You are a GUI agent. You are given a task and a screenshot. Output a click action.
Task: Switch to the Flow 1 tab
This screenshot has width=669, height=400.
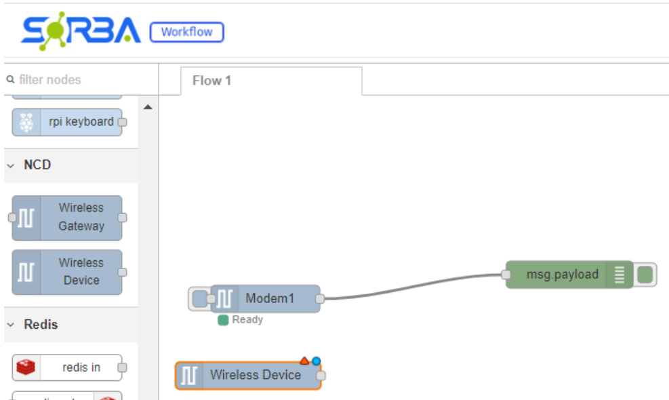coord(211,81)
